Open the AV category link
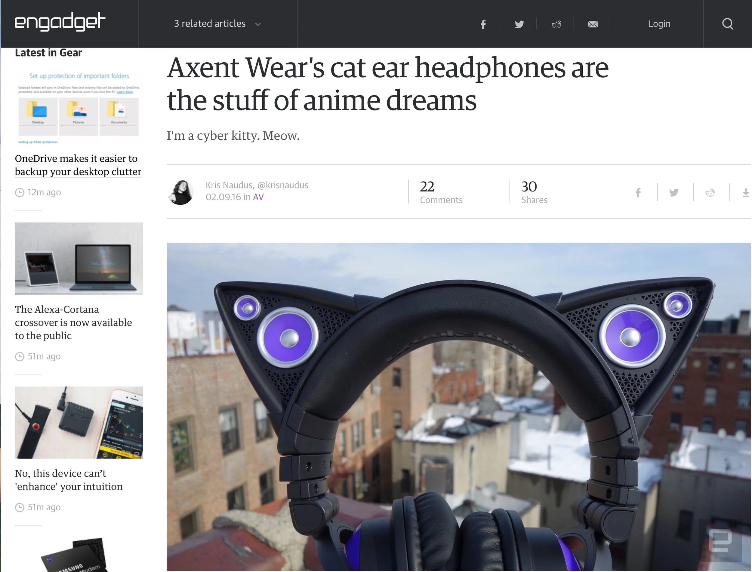752x572 pixels. 258,197
